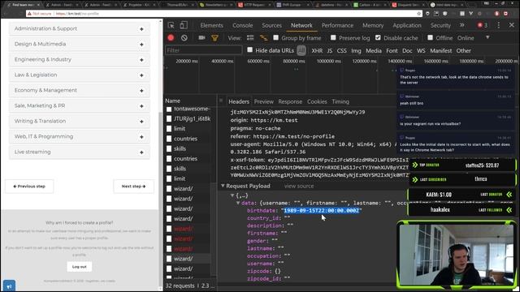
Task: Select the highlighted wizard/ request row
Action: click(x=188, y=259)
